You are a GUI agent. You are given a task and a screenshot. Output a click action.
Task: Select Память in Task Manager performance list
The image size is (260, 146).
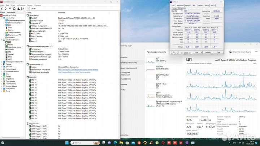click(164, 68)
